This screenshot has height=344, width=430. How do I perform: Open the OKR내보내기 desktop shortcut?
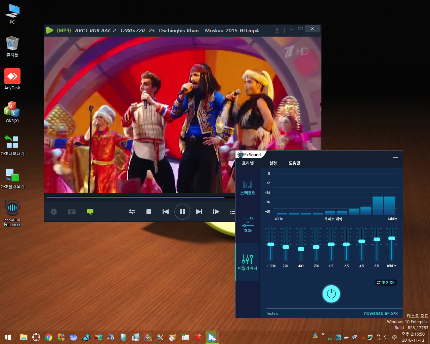[12, 145]
